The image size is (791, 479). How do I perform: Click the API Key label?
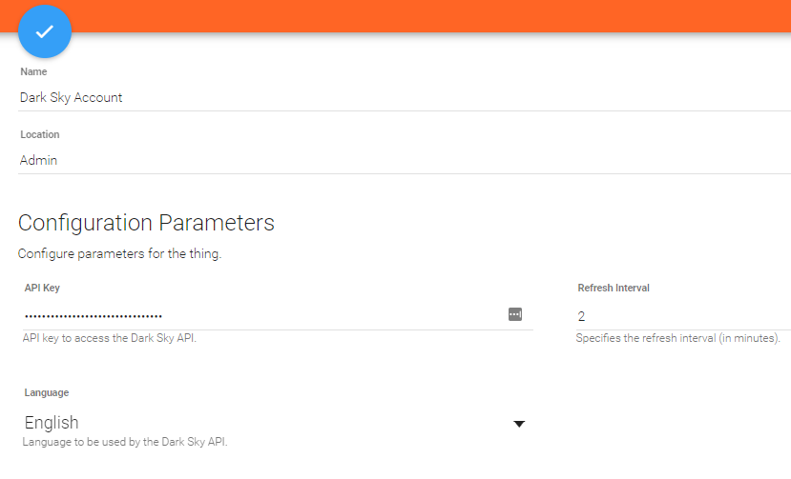click(x=42, y=288)
